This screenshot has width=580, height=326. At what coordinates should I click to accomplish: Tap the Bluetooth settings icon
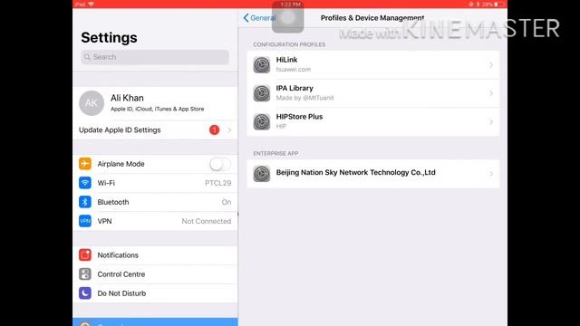85,202
